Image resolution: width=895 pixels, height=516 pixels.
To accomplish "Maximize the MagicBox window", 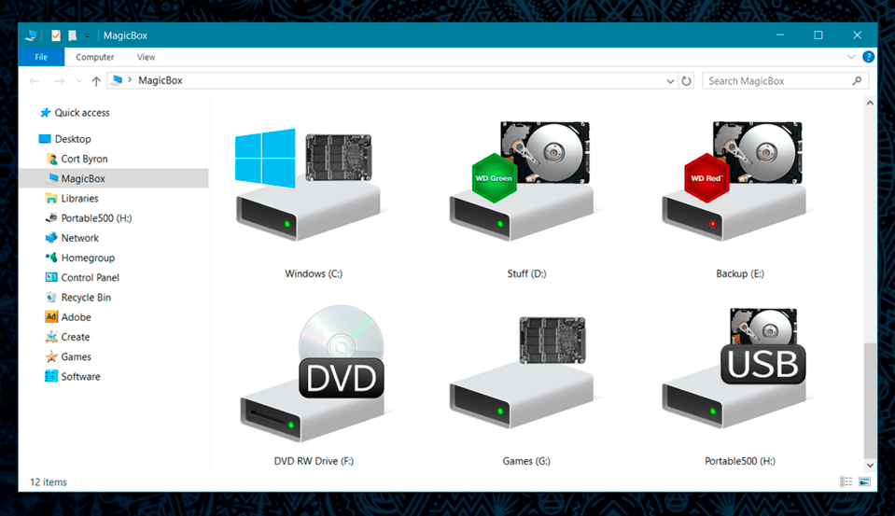I will [x=818, y=35].
